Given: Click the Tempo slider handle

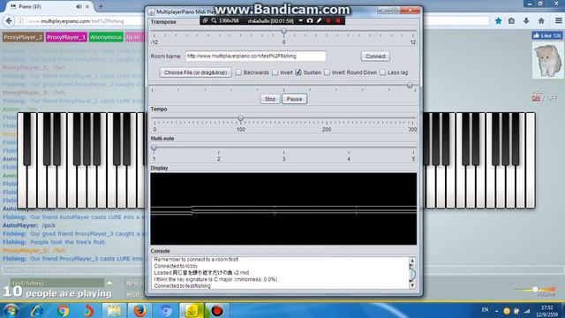Looking at the screenshot, I should click(241, 117).
